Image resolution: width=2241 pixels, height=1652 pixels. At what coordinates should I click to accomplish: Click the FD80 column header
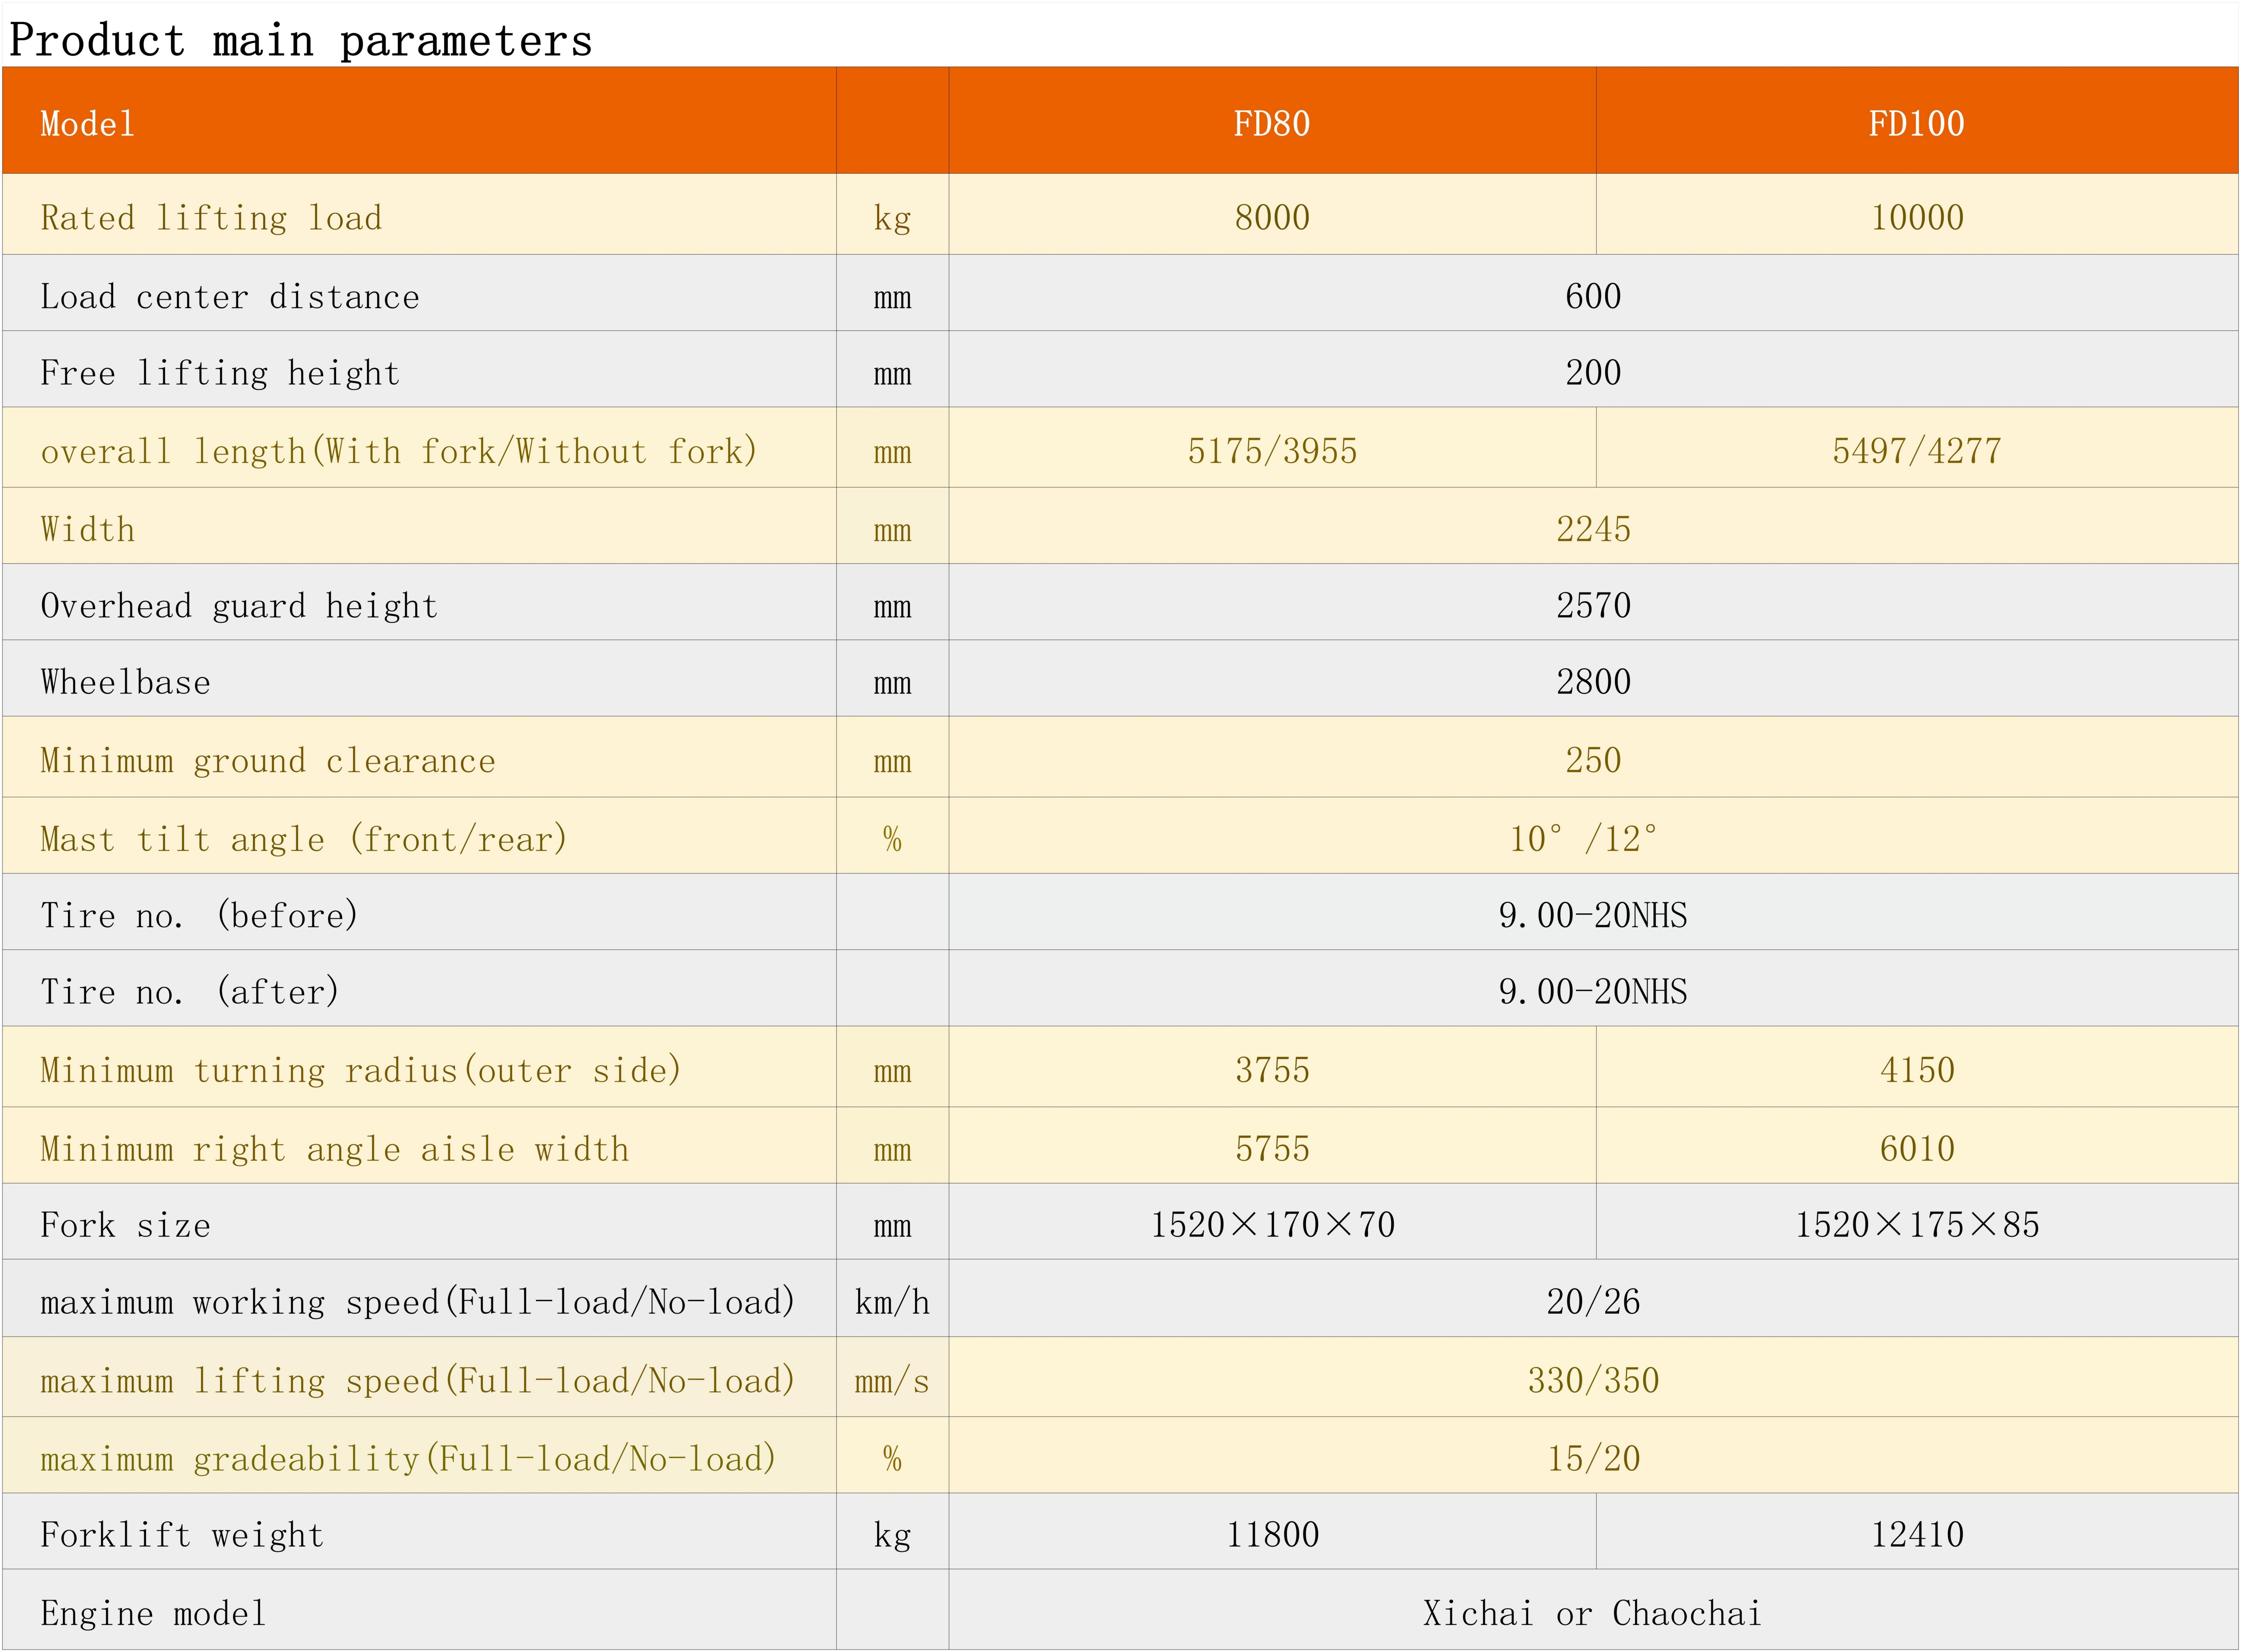tap(1272, 124)
